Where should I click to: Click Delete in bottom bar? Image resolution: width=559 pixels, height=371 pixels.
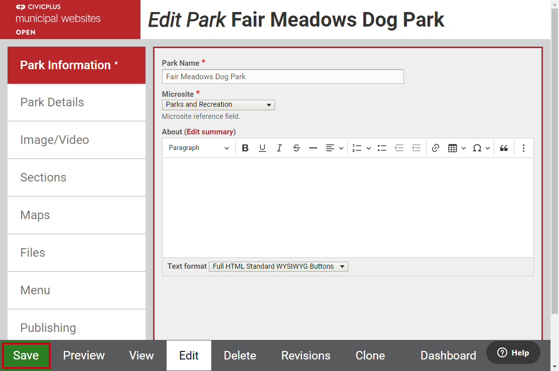[240, 355]
